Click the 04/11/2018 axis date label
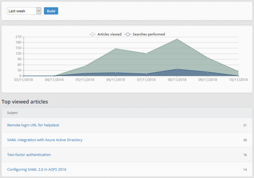 coord(54,80)
